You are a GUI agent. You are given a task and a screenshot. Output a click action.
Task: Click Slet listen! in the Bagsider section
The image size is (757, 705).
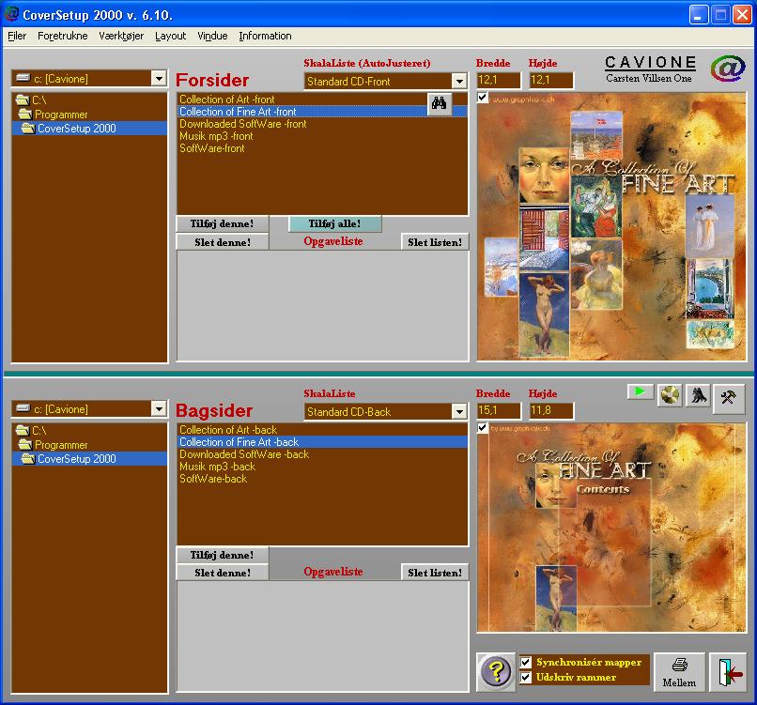pos(435,573)
